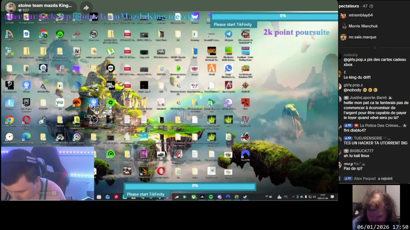Click chat username JustinLaporte-Barré
Viewport: 410px width, 230px height.
point(368,98)
